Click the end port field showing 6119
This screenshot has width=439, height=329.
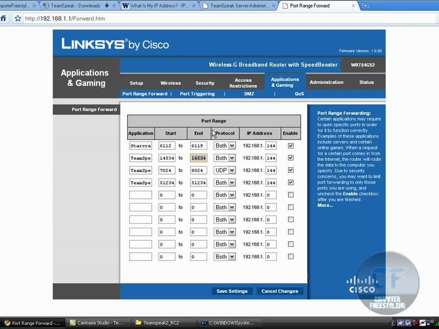(198, 145)
